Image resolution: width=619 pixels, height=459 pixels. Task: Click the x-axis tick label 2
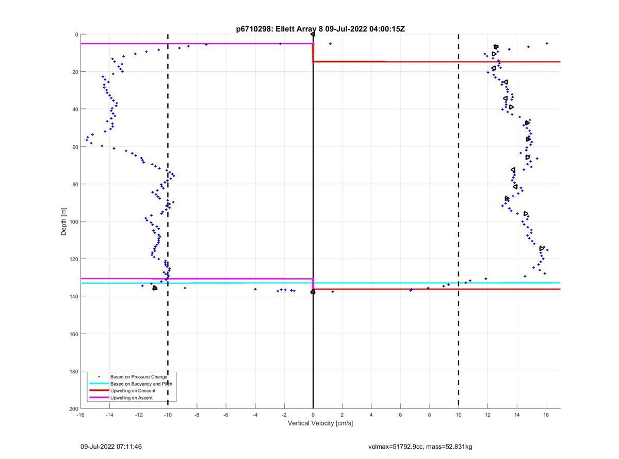tap(342, 415)
